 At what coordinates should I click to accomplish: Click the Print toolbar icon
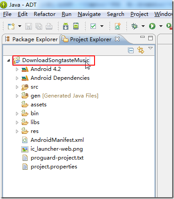point(49,26)
